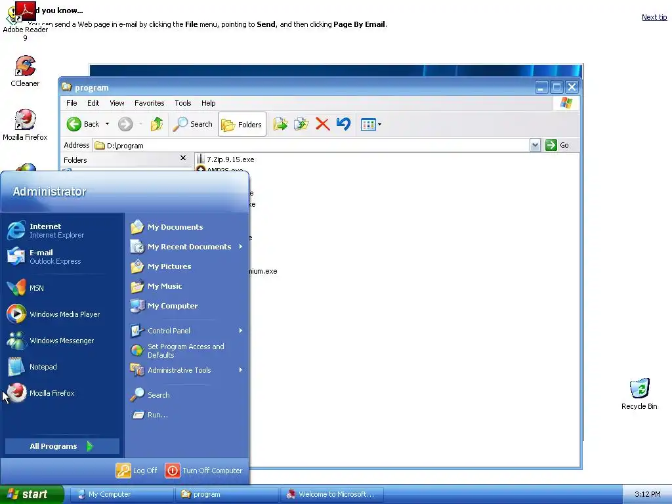Click the Undo toolbar icon
This screenshot has height=504, width=672.
[x=343, y=124]
